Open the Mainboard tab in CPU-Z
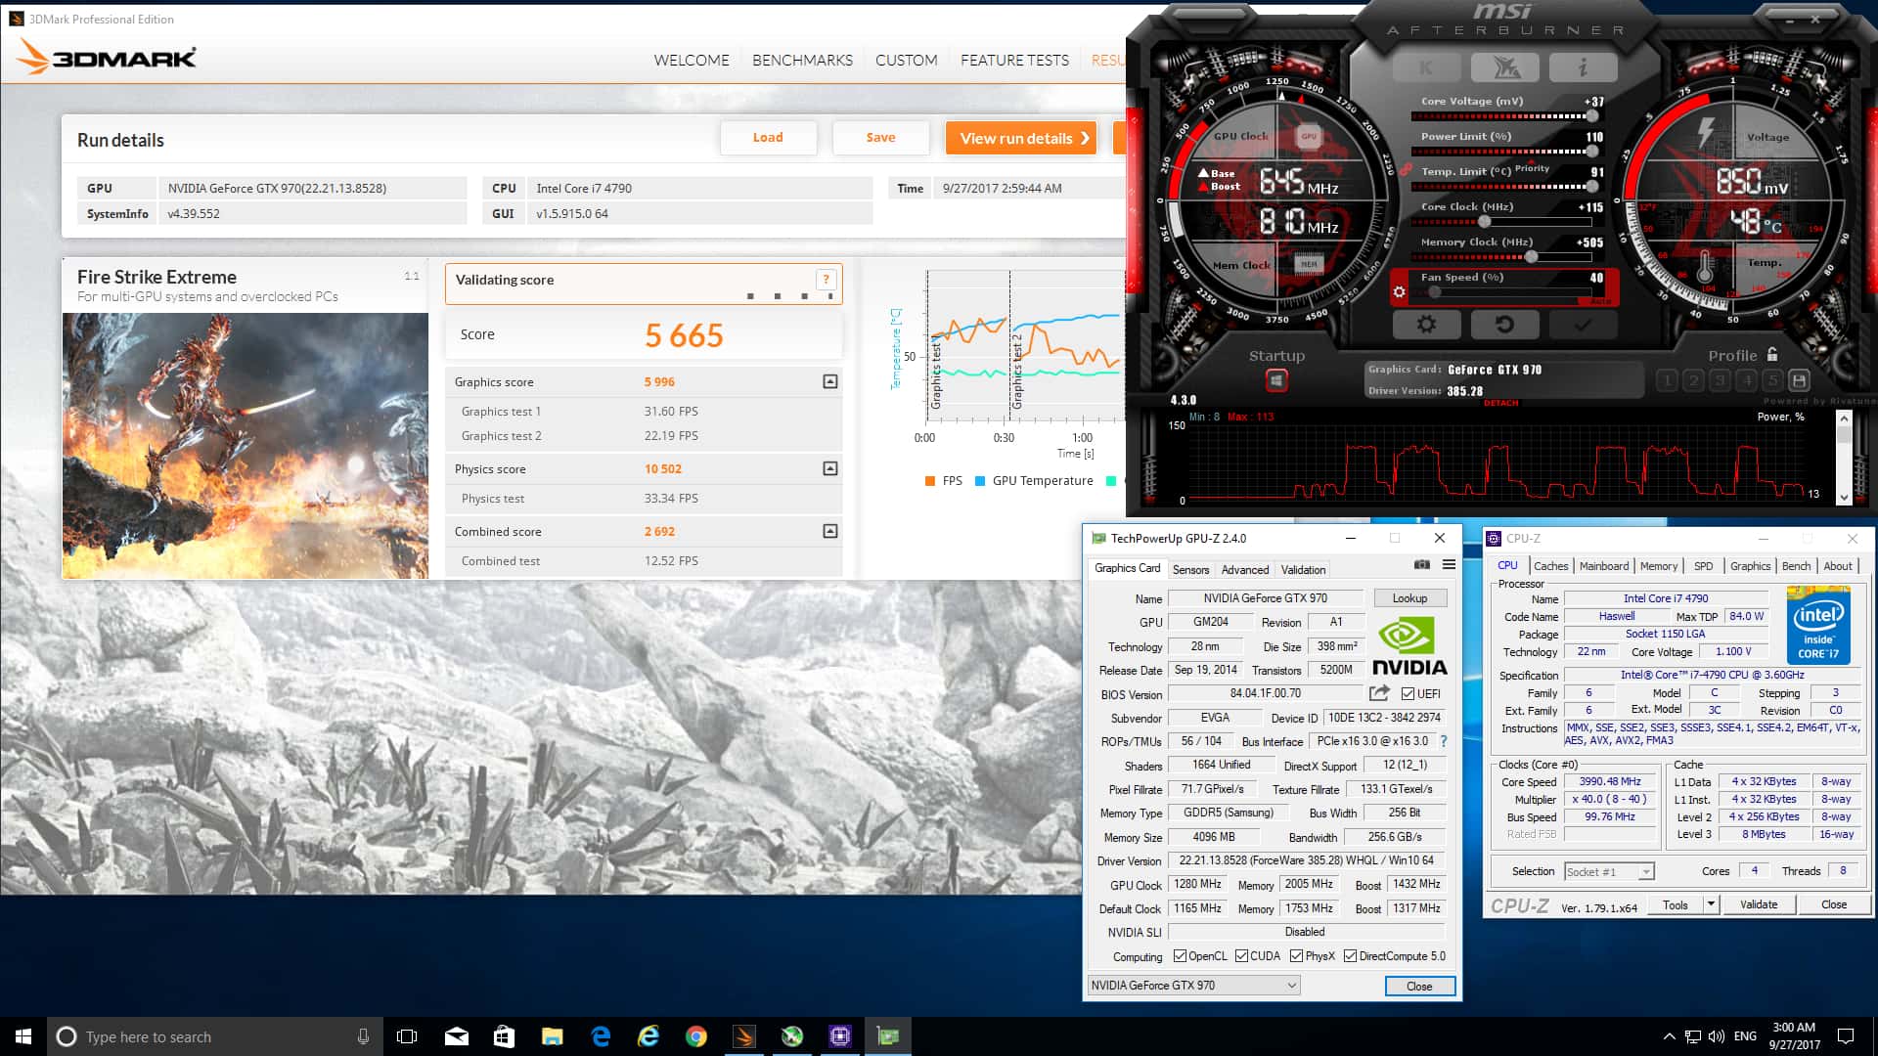Screen dimensions: 1878x1056 (1603, 566)
